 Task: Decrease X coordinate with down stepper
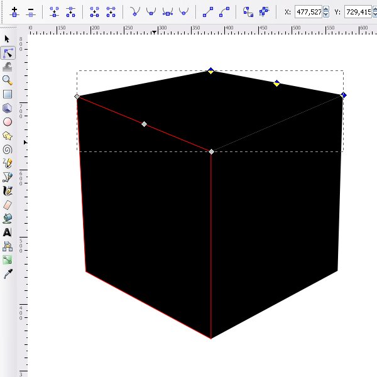326,14
